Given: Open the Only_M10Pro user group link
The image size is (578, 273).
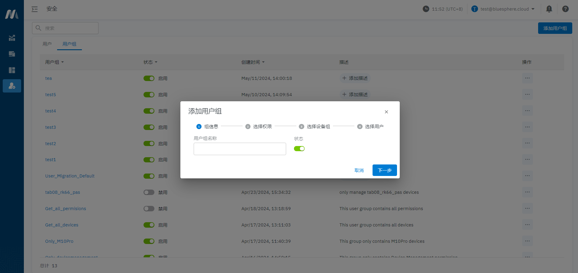Looking at the screenshot, I should (59, 241).
